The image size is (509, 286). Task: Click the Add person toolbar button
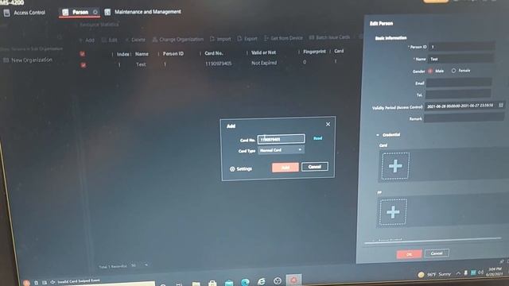tap(87, 41)
